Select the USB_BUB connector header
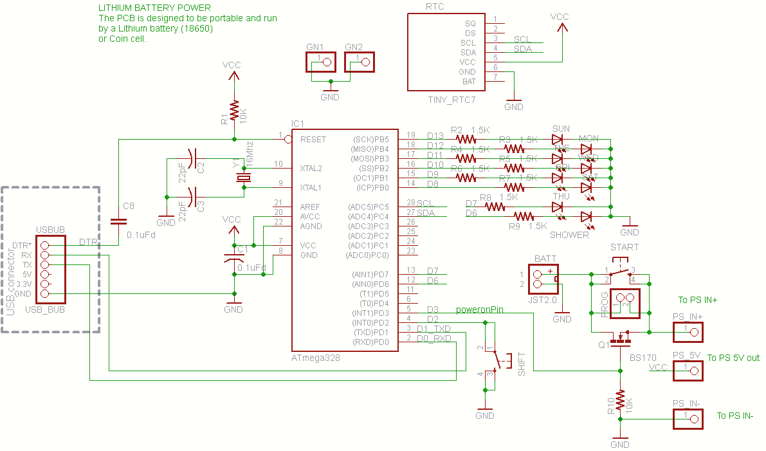This screenshot has width=766, height=451. (50, 268)
